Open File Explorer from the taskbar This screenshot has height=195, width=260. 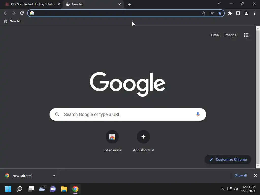pyautogui.click(x=64, y=189)
